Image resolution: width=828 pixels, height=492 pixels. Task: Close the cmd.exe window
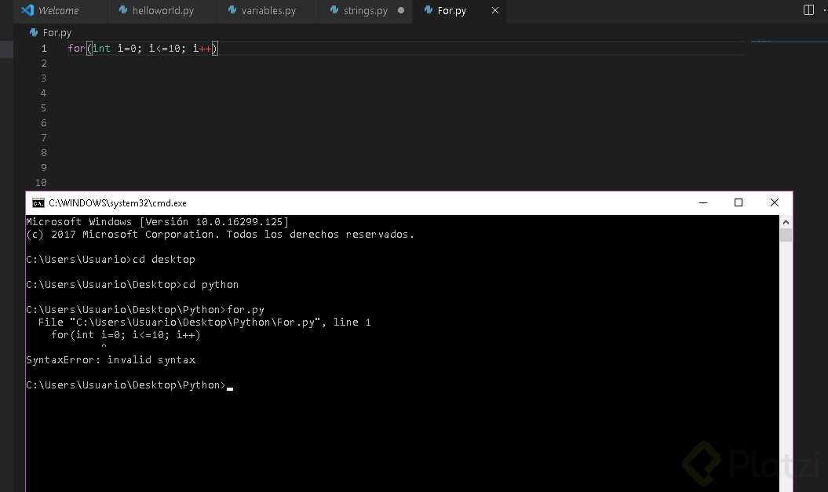774,202
